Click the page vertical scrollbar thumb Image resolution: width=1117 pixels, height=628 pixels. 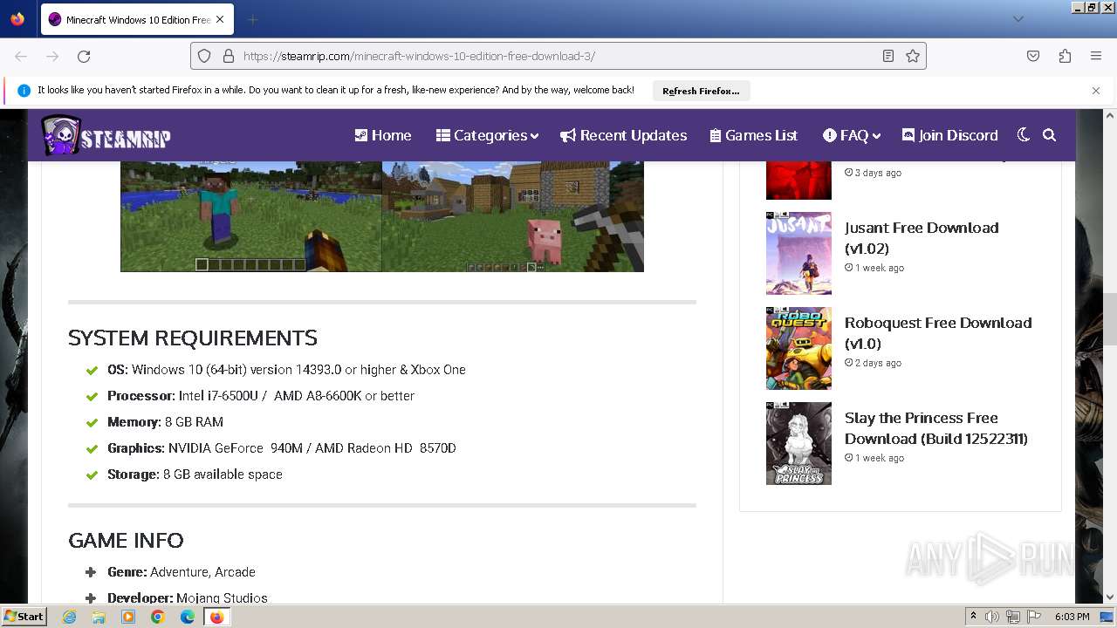click(x=1110, y=320)
